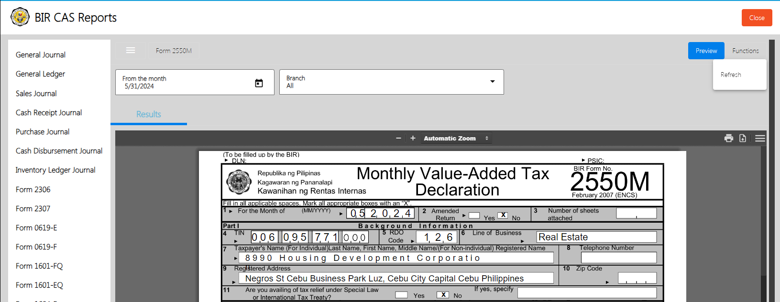Select Form 2306 in sidebar

tap(33, 190)
